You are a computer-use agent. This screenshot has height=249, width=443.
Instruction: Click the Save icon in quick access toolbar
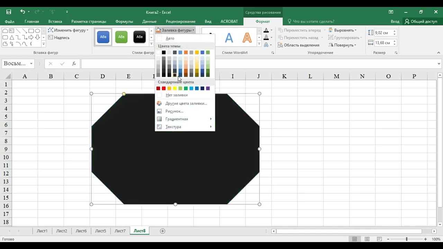click(9, 12)
